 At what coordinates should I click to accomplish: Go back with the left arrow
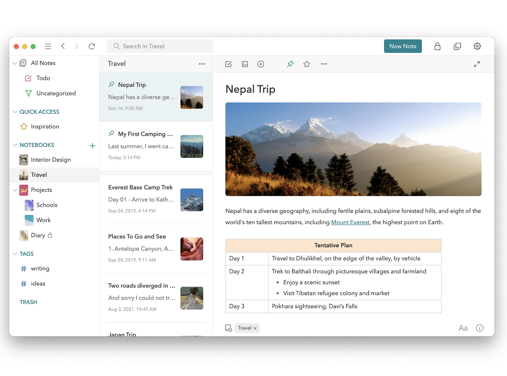point(63,46)
